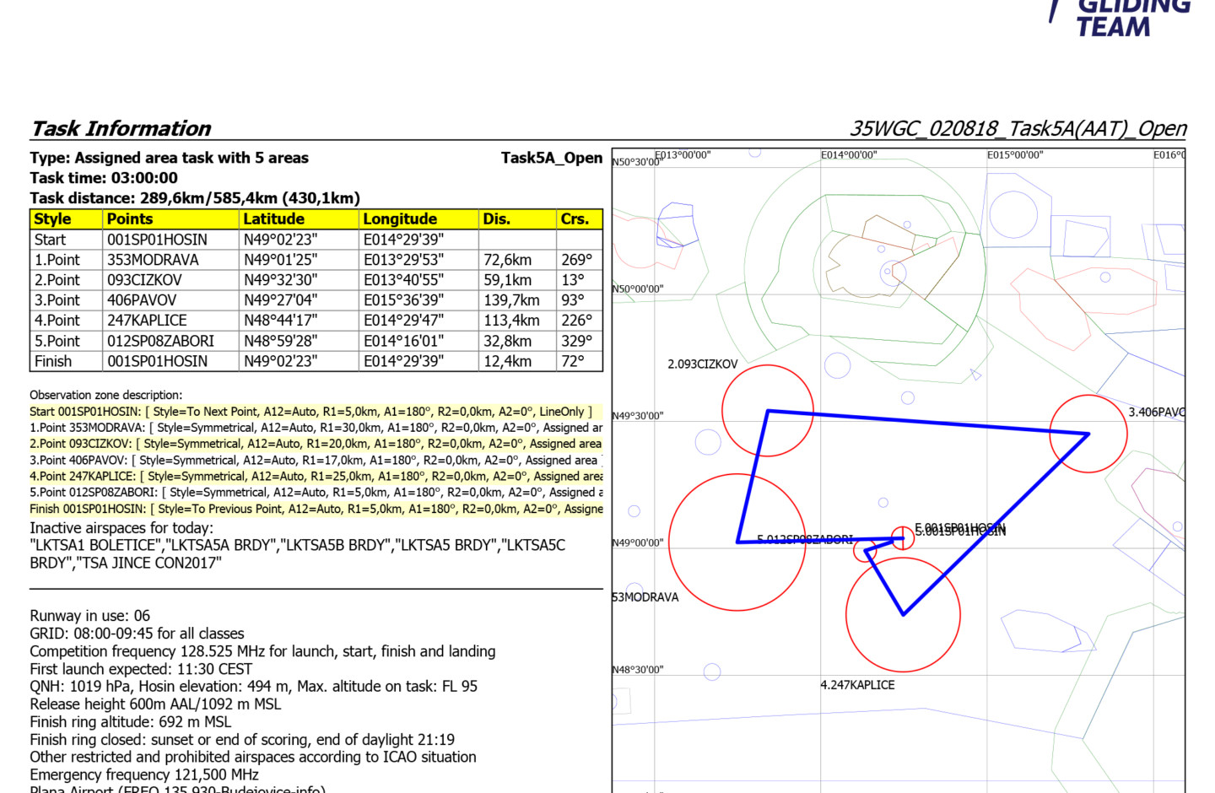Image resolution: width=1215 pixels, height=793 pixels.
Task: Click the "Task Information" heading
Action: (121, 128)
